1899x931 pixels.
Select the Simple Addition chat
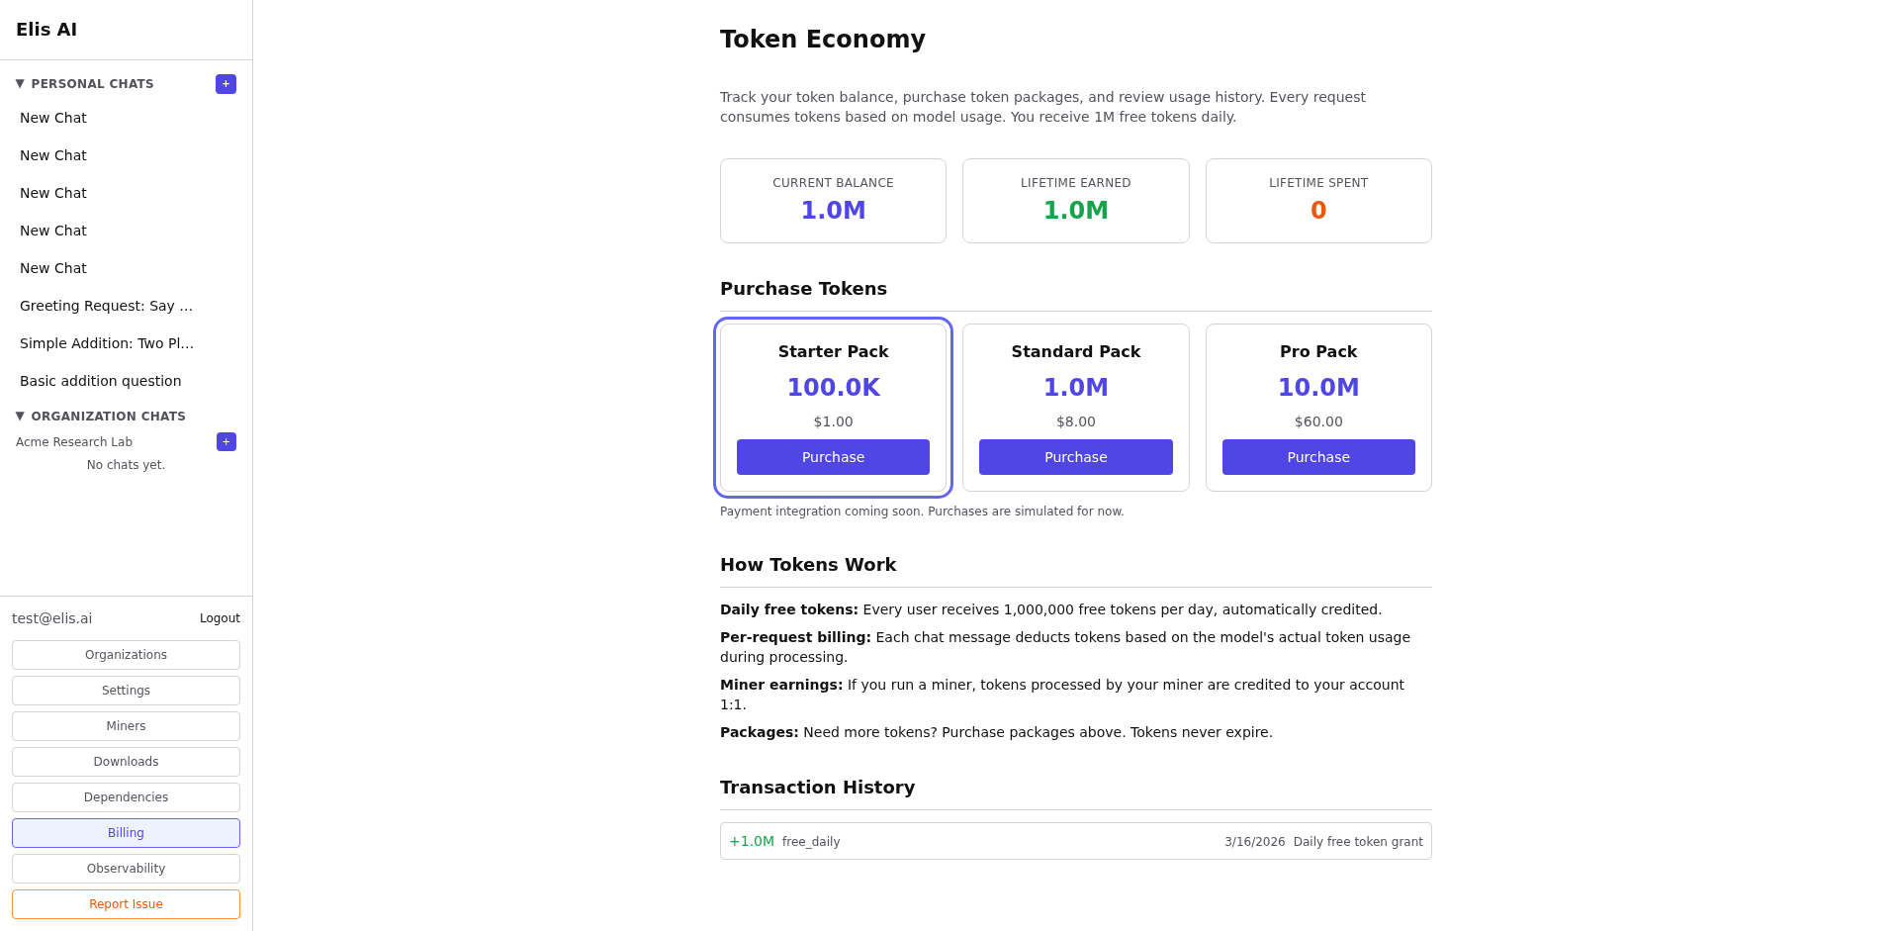tap(106, 343)
